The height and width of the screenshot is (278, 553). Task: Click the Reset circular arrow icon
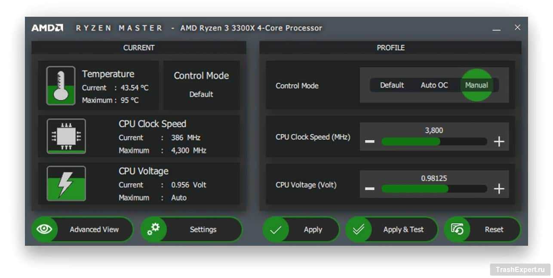[x=457, y=229]
